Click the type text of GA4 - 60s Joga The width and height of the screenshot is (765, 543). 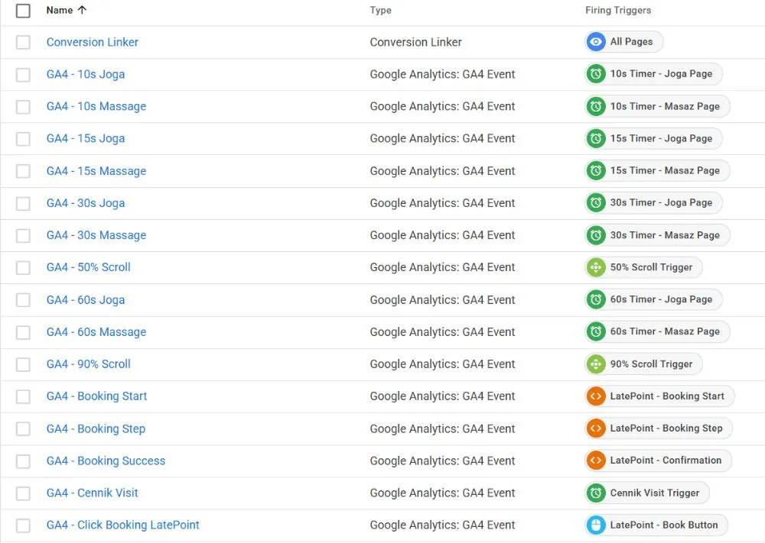(442, 300)
